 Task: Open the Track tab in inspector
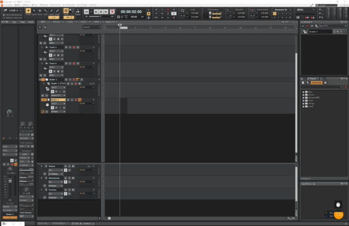(x=23, y=22)
